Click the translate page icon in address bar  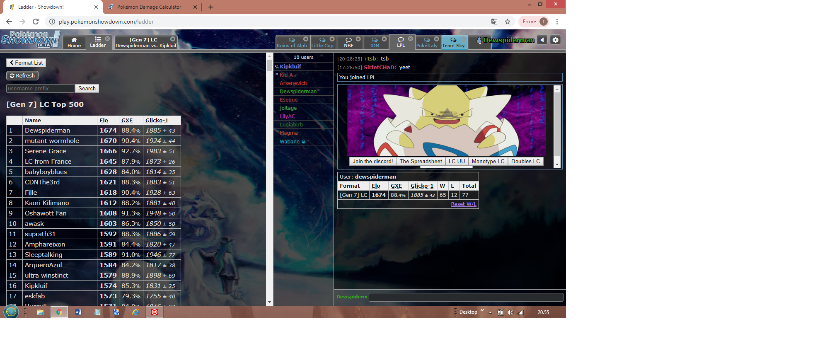494,22
